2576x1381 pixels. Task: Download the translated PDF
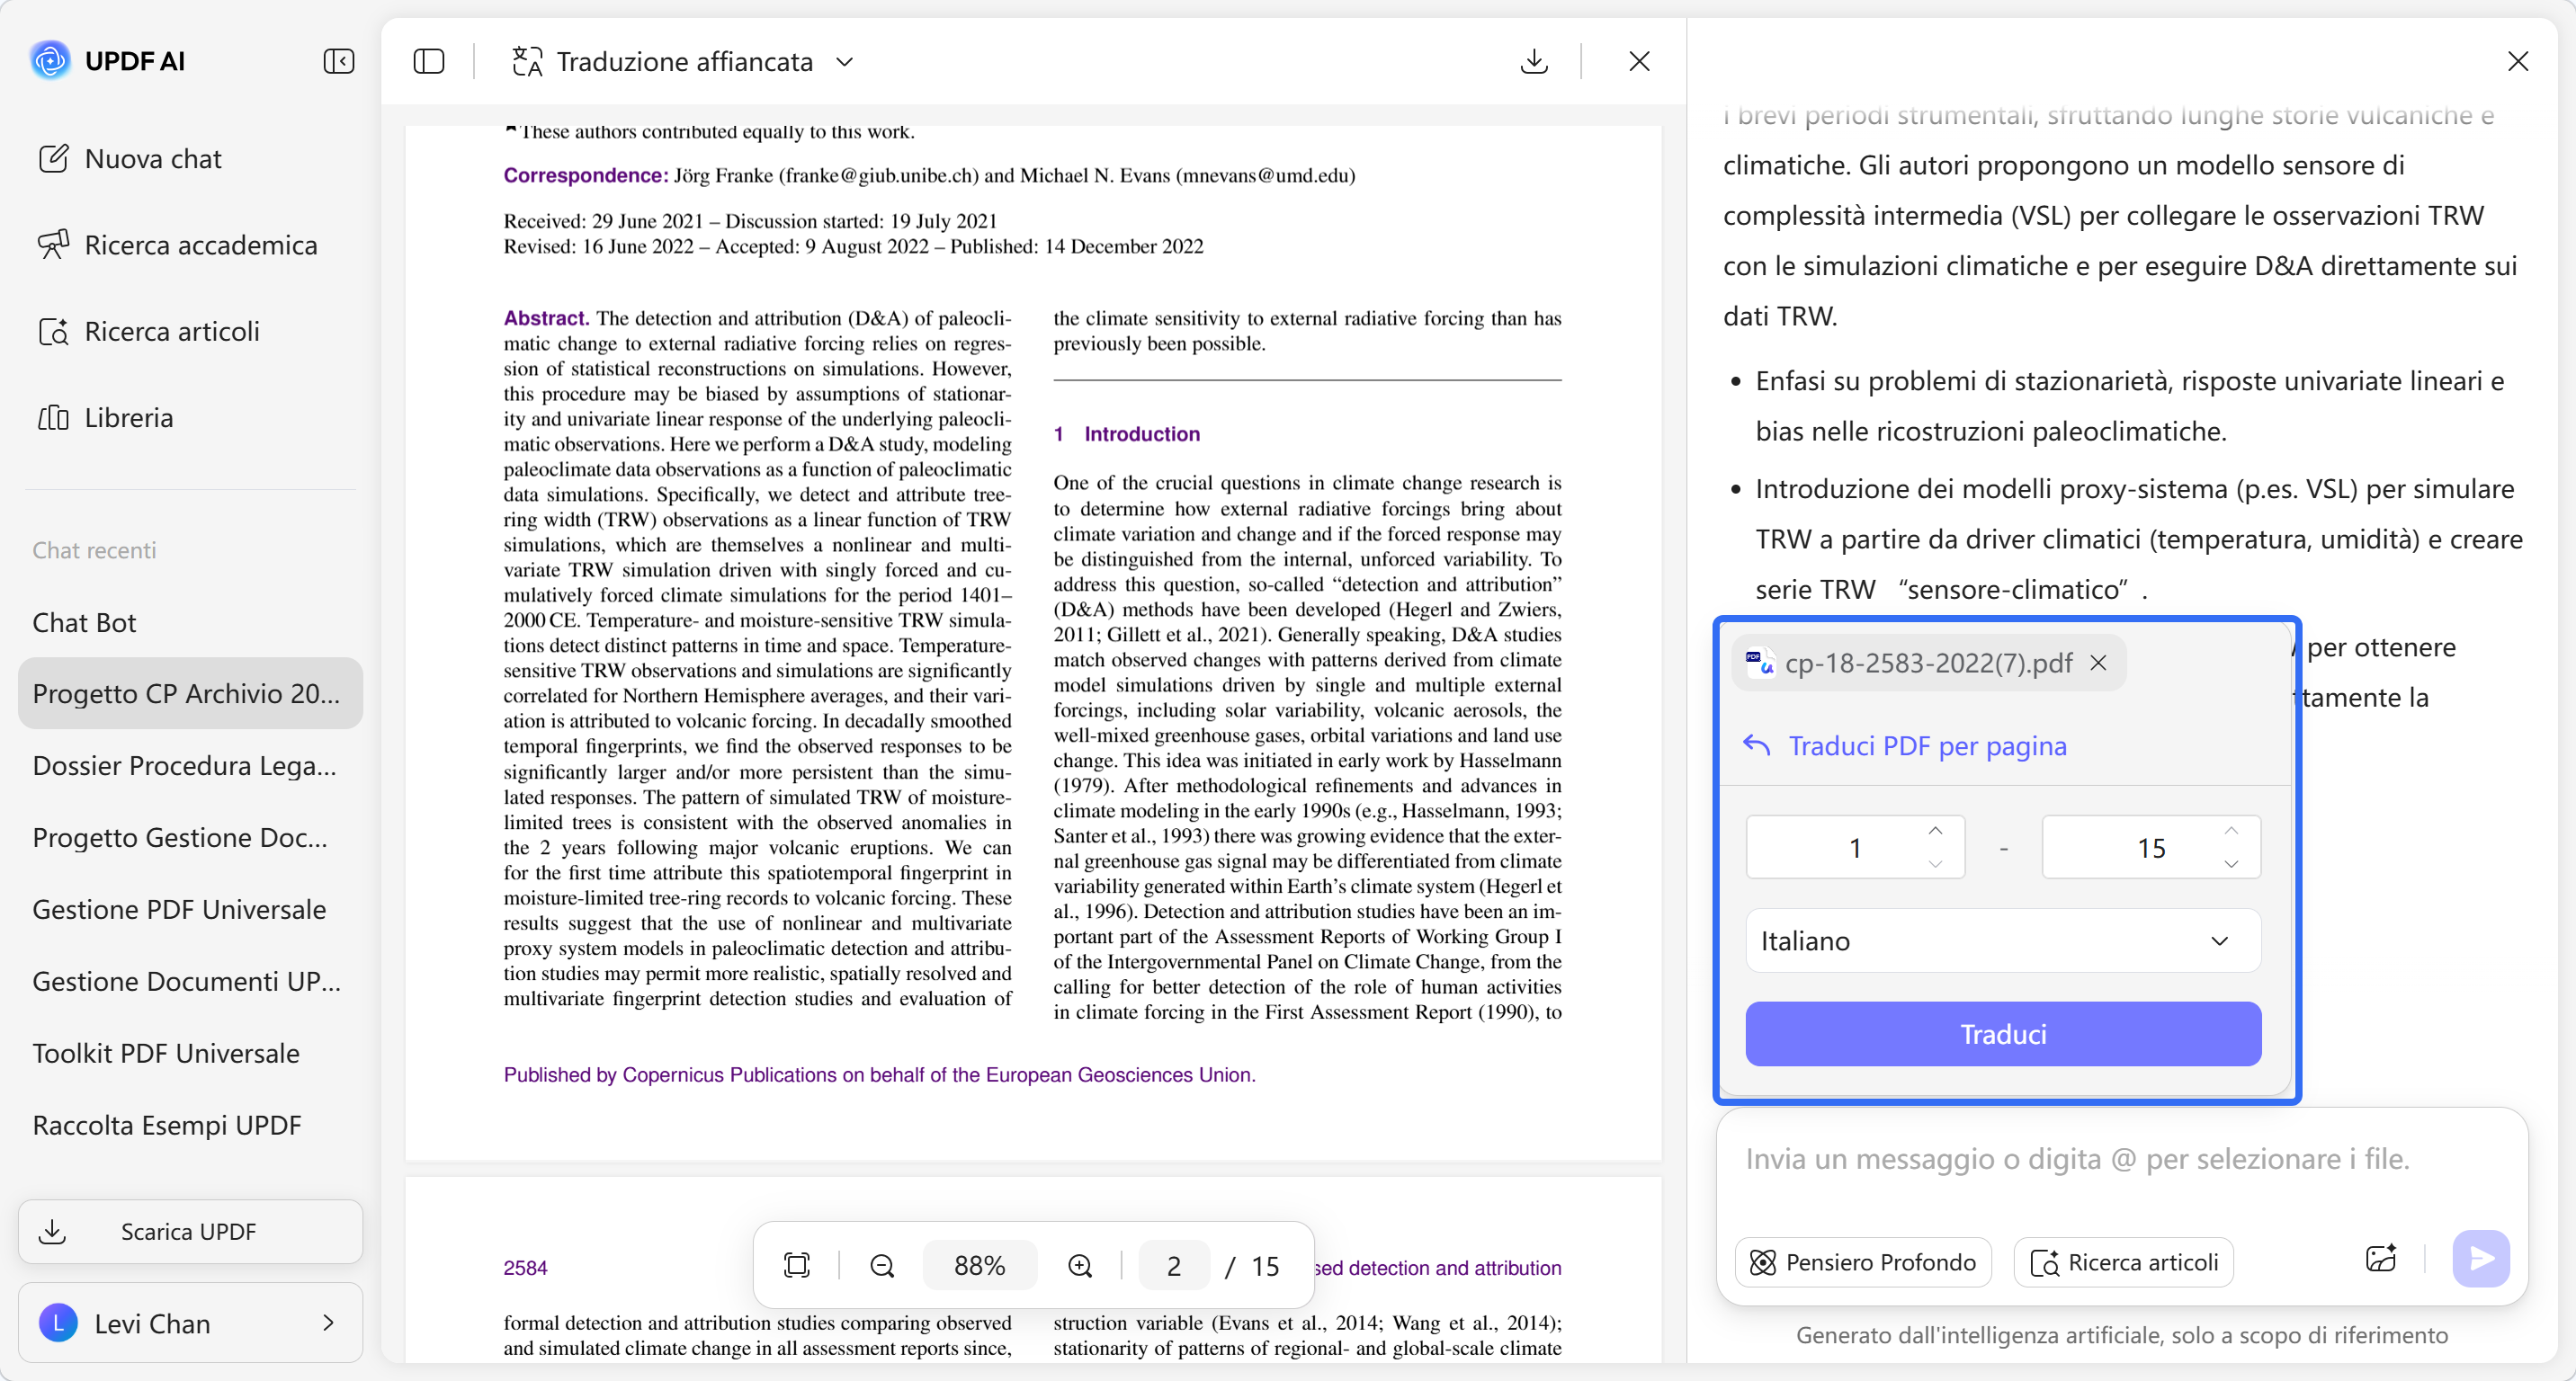click(1534, 61)
